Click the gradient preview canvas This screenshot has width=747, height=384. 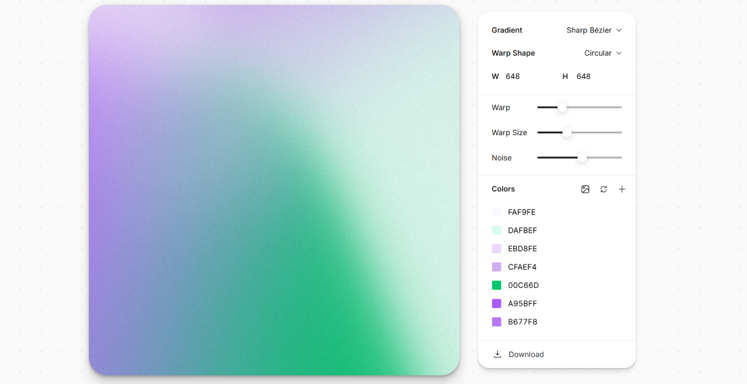click(x=274, y=190)
